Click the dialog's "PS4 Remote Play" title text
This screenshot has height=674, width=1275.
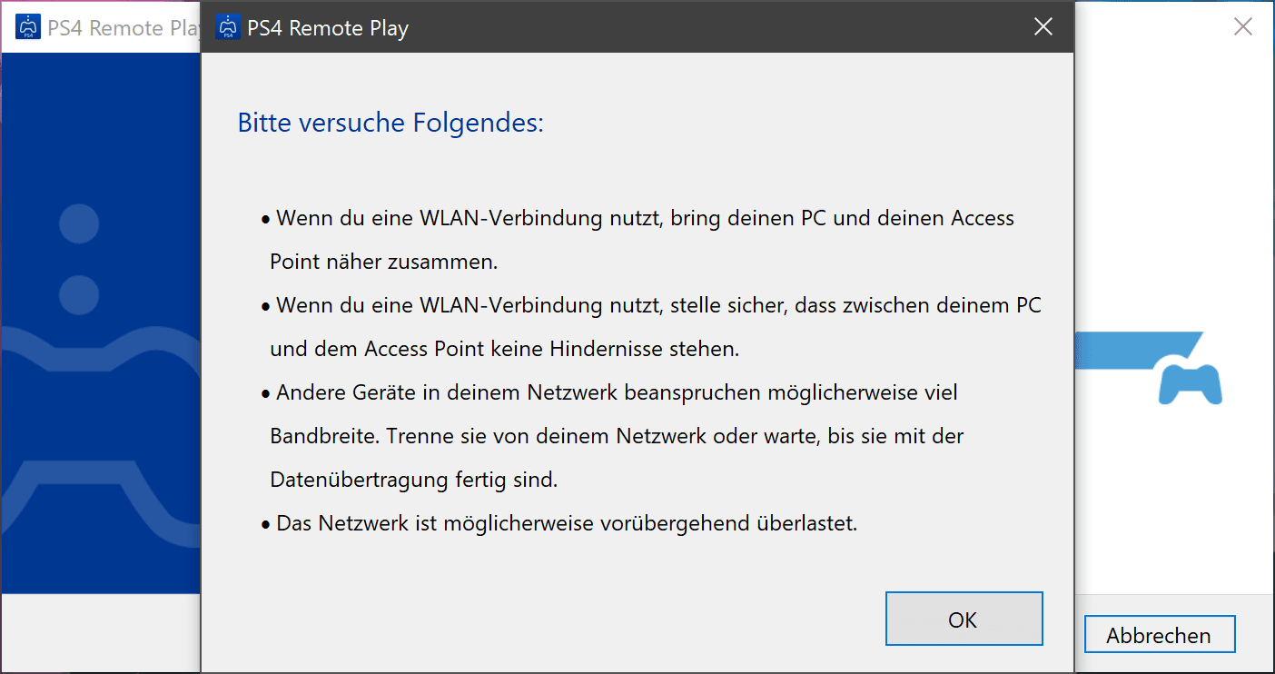pyautogui.click(x=328, y=28)
